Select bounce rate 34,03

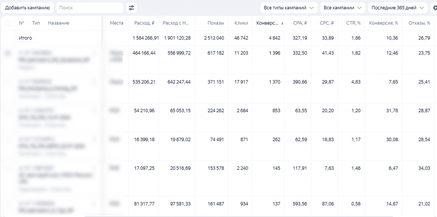(x=424, y=168)
